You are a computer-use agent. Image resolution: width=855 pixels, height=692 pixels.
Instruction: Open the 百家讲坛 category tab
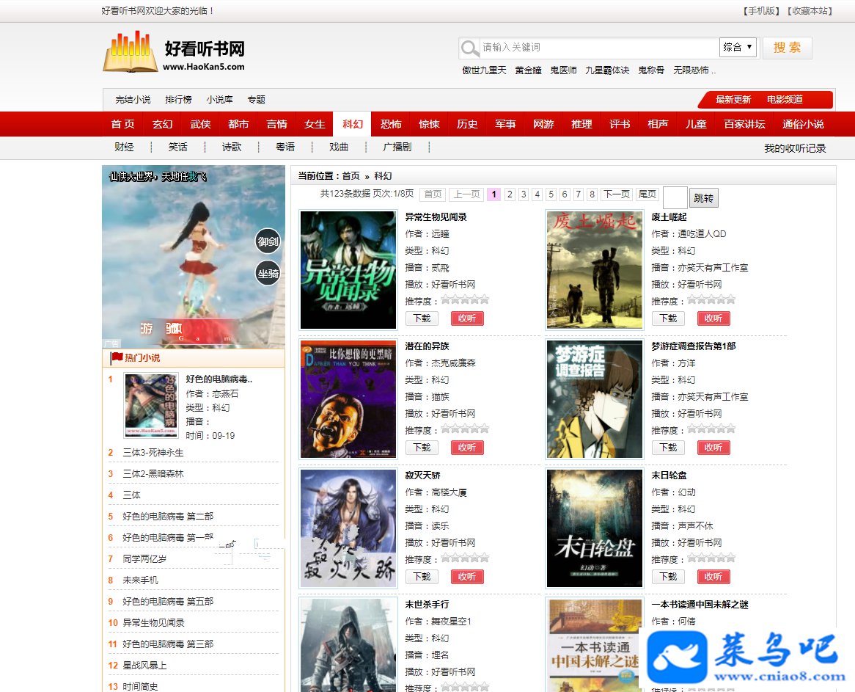(744, 125)
